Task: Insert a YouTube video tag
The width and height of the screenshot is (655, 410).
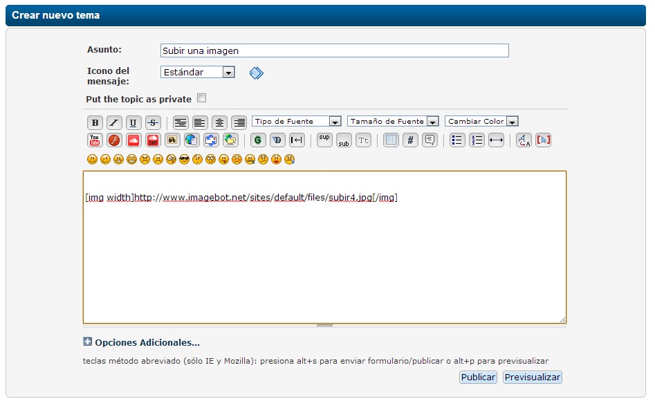Action: coord(95,140)
